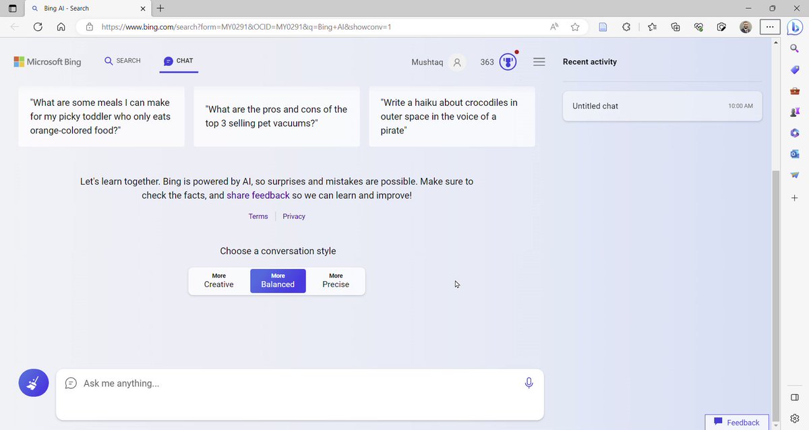Open Collections in the toolbar
The image size is (809, 430).
(x=675, y=27)
